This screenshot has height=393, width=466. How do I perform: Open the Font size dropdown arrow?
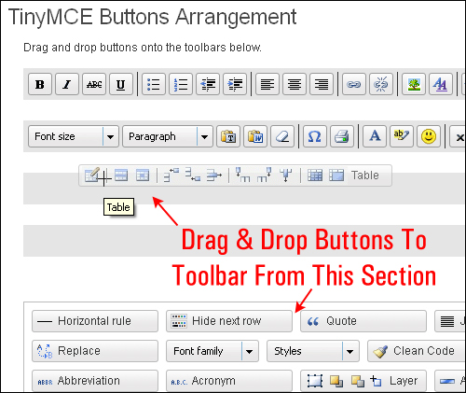[111, 136]
